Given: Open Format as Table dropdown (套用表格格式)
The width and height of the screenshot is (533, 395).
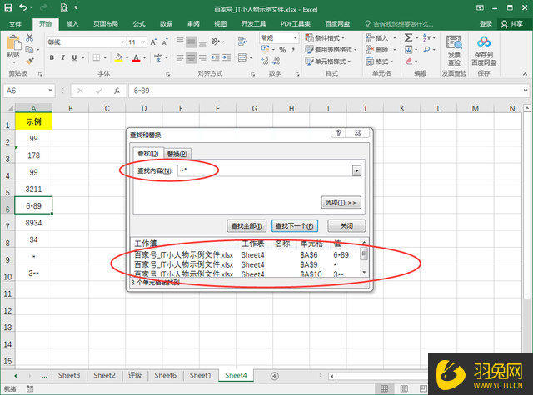Looking at the screenshot, I should click(x=331, y=50).
